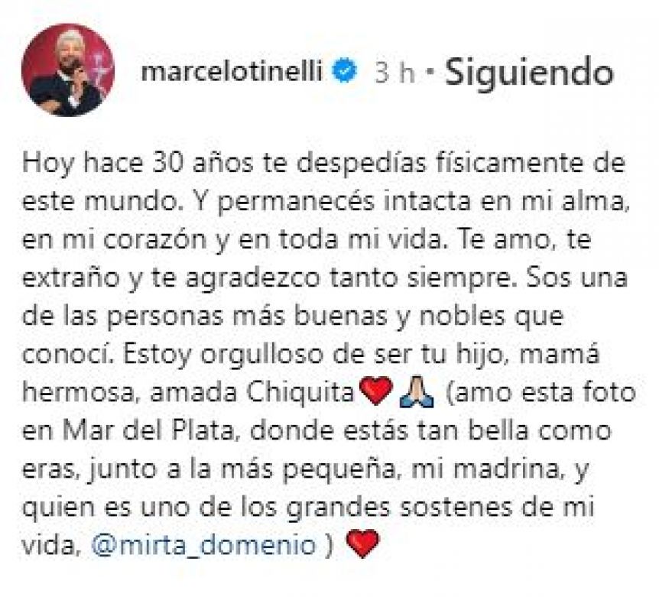Click the blue verified badge

click(x=344, y=70)
